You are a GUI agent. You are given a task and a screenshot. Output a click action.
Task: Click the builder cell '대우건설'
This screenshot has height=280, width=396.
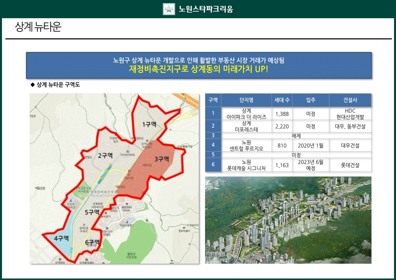coord(350,145)
